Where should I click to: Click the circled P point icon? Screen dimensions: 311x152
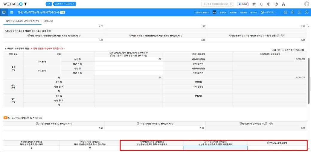[269, 4]
